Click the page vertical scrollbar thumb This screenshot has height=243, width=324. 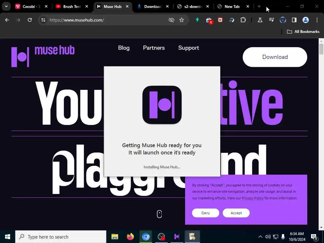[321, 49]
